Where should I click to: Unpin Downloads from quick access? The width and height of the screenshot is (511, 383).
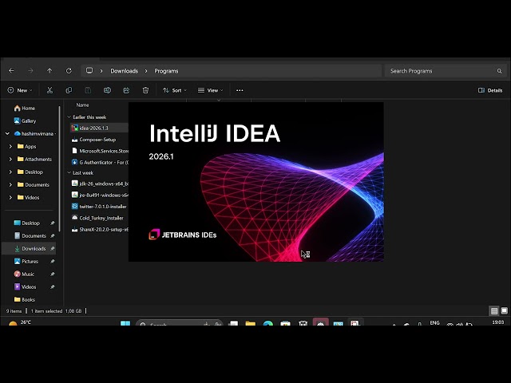click(52, 248)
